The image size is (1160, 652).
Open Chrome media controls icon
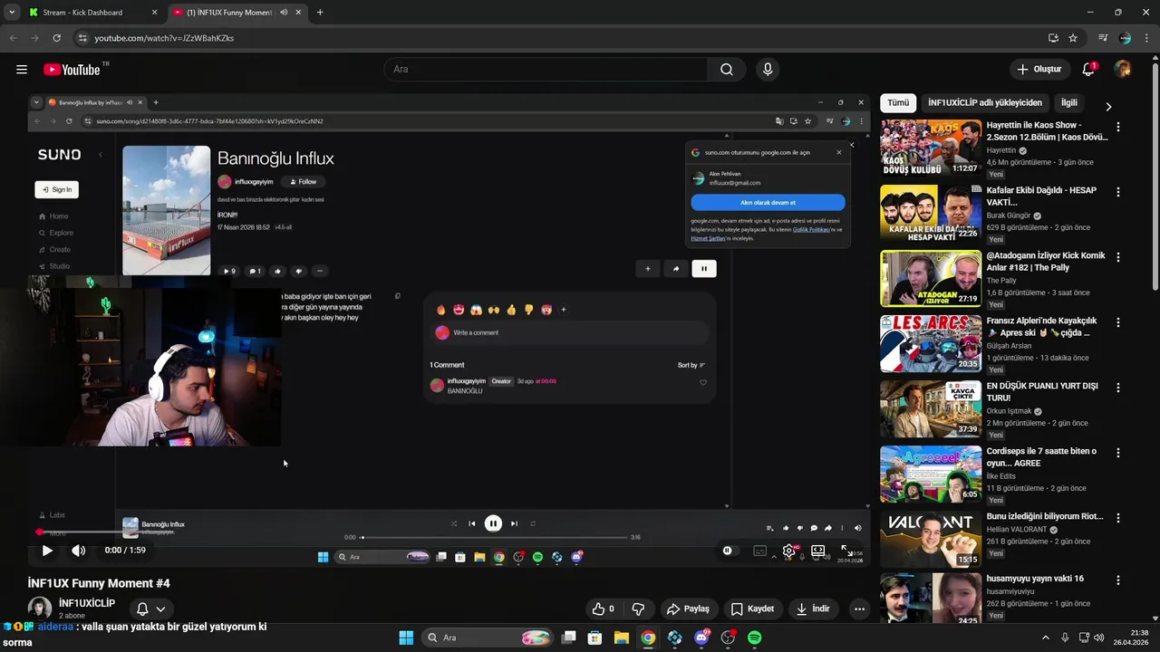click(x=1103, y=38)
